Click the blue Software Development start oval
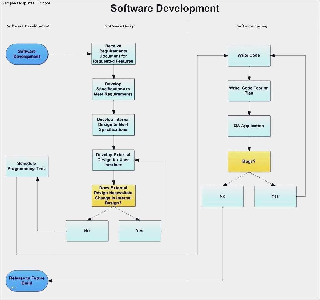This screenshot has width=320, height=300. 27,54
